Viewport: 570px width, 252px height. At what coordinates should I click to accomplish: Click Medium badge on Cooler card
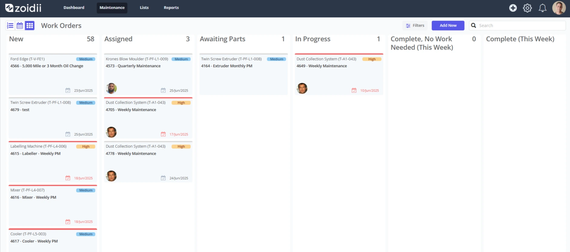[86, 234]
